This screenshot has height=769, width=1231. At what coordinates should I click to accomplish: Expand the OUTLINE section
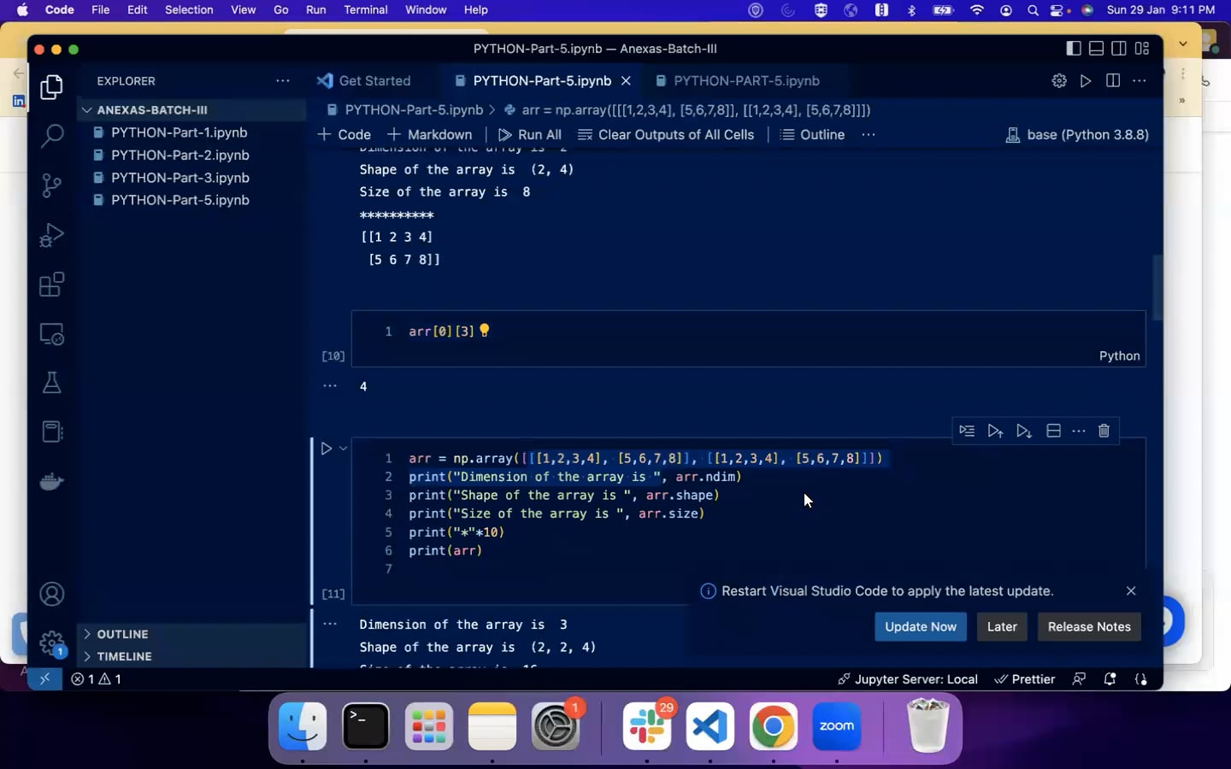pyautogui.click(x=193, y=634)
